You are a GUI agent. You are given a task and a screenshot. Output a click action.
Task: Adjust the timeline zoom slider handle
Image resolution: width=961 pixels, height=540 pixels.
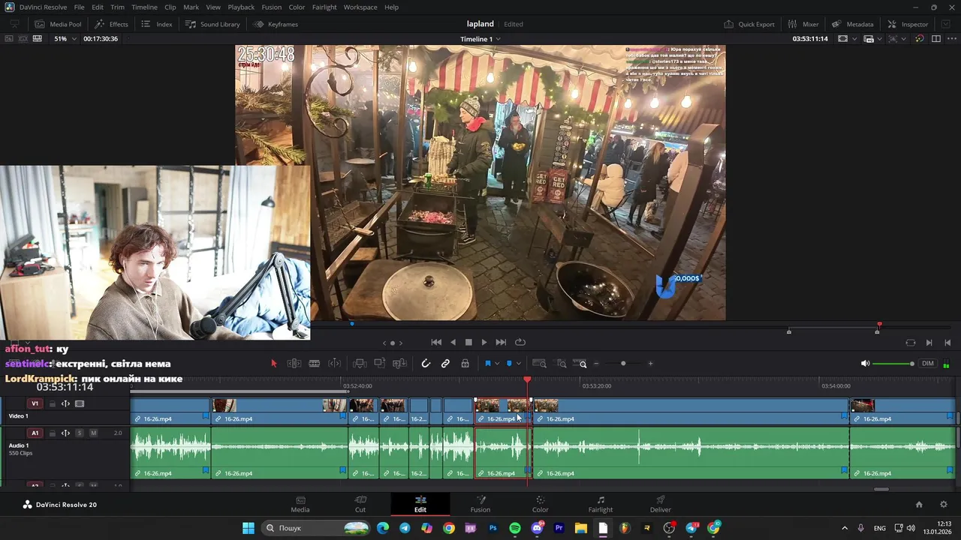[x=623, y=364]
